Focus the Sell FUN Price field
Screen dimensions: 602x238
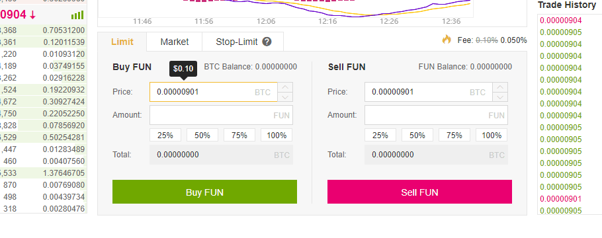429,92
